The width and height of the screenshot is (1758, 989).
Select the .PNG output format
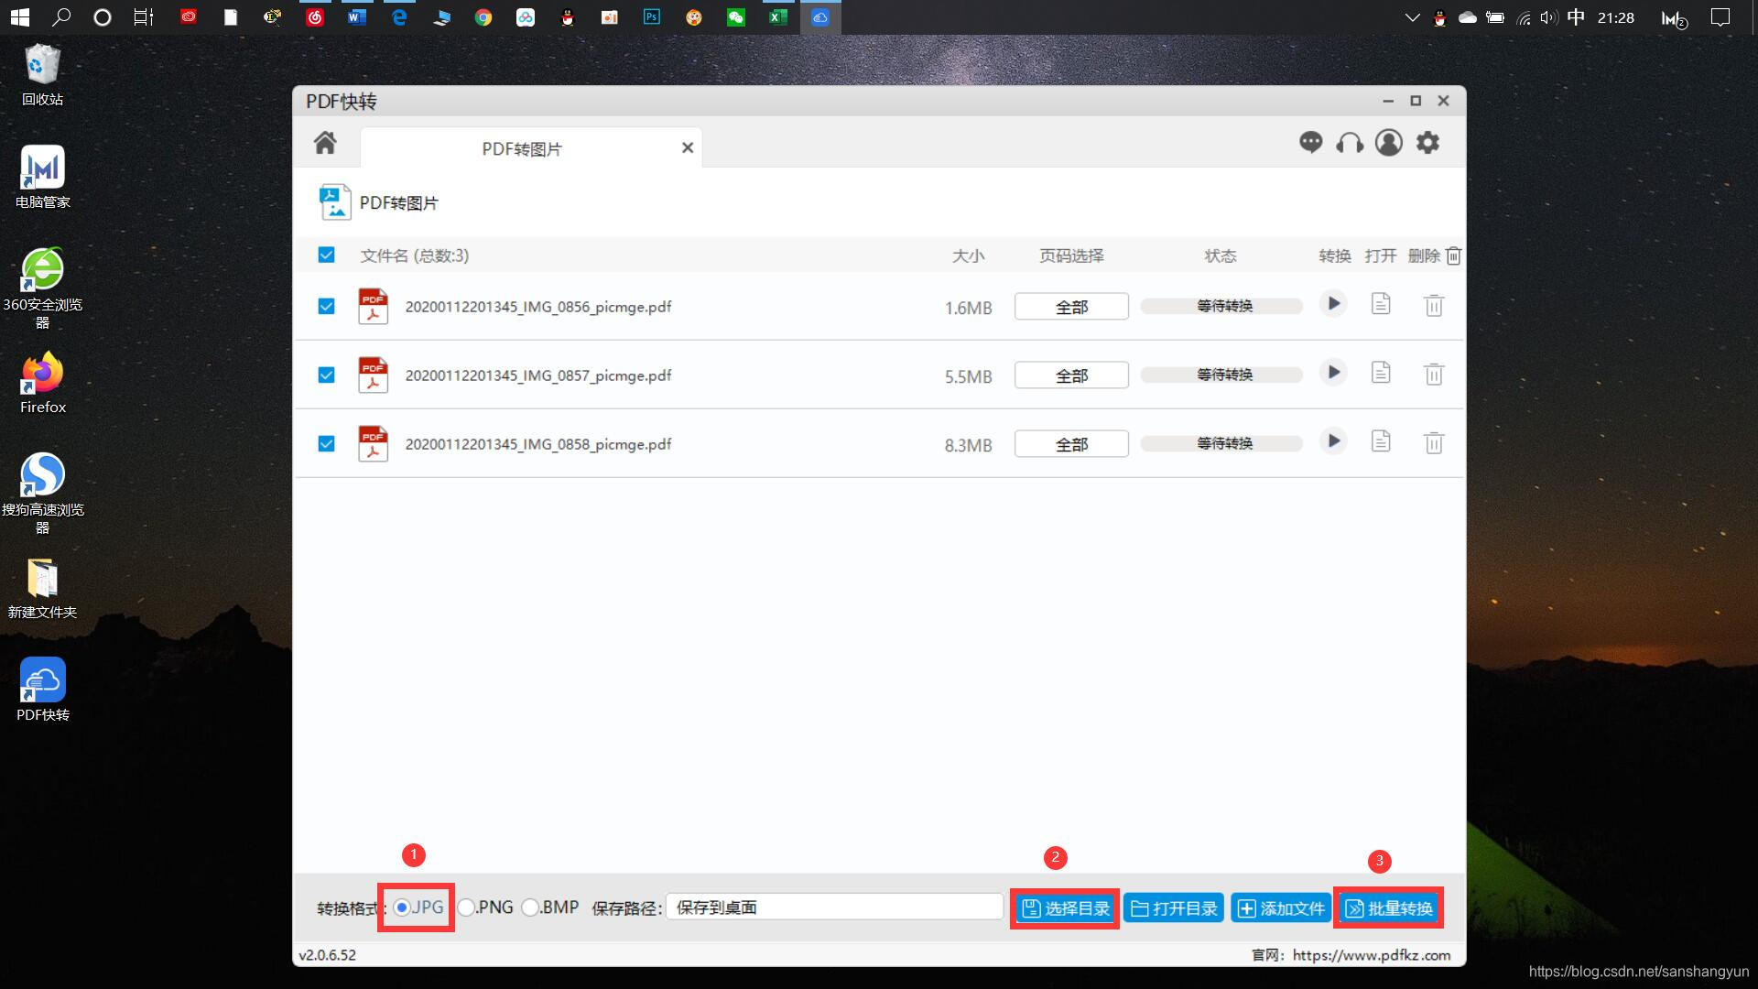(x=467, y=907)
